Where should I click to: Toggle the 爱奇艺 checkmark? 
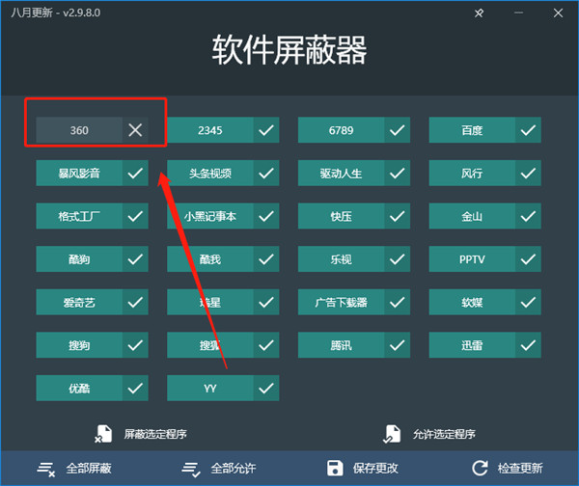(135, 302)
